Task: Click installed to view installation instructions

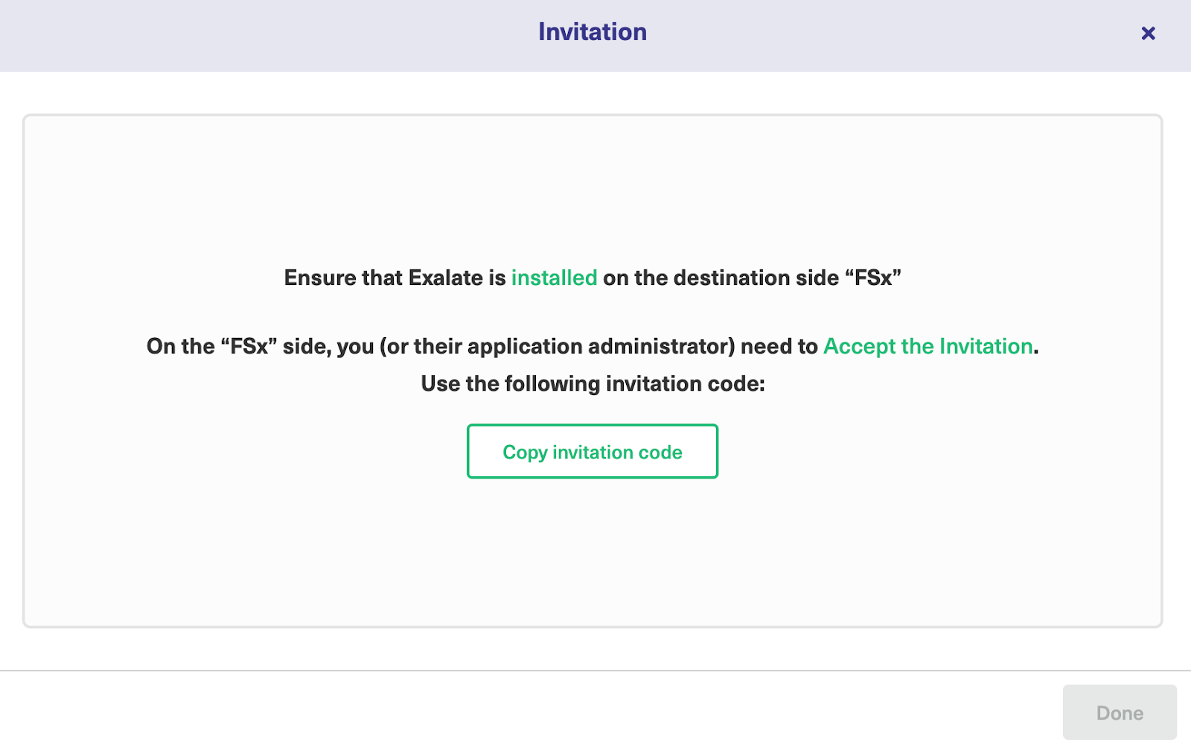Action: [553, 278]
